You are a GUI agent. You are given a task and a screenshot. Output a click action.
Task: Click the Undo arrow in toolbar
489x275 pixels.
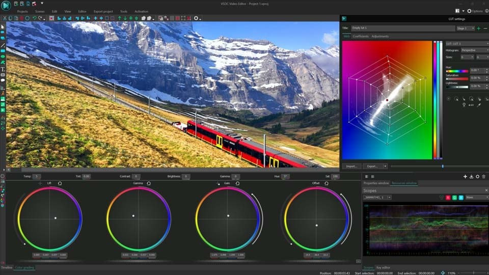coord(34,18)
